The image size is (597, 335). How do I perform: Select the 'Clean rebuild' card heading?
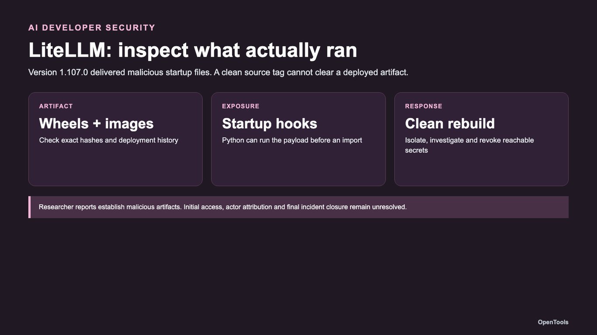pyautogui.click(x=450, y=123)
